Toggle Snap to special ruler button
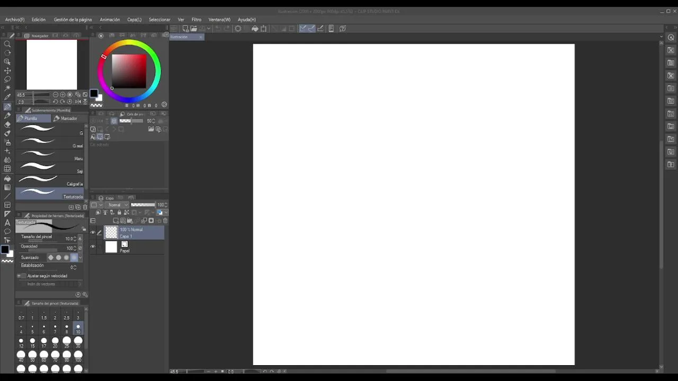The image size is (678, 381). (311, 29)
